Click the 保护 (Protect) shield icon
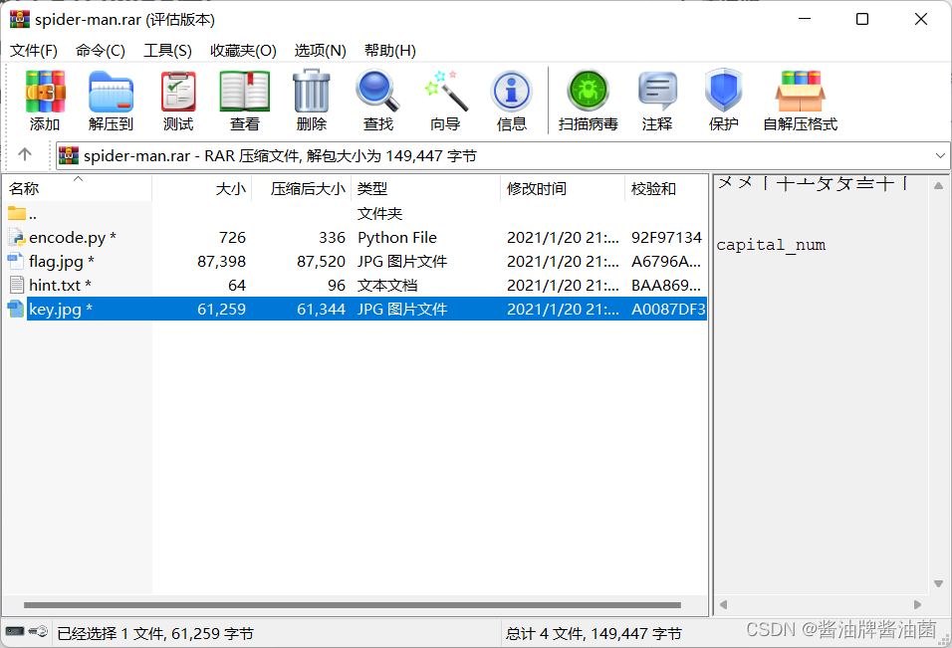Viewport: 952px width, 648px height. tap(722, 99)
